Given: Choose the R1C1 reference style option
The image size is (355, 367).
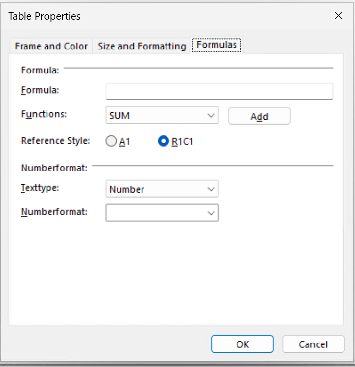Looking at the screenshot, I should (163, 141).
